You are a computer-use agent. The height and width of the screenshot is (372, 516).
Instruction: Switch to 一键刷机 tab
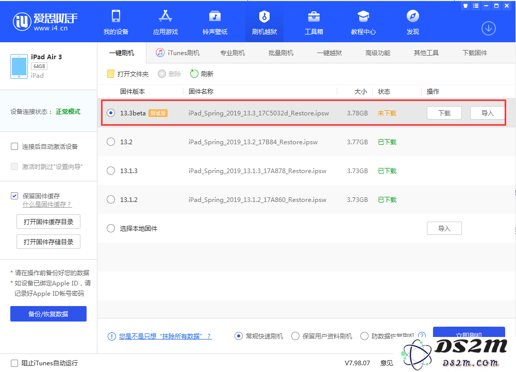[x=122, y=53]
